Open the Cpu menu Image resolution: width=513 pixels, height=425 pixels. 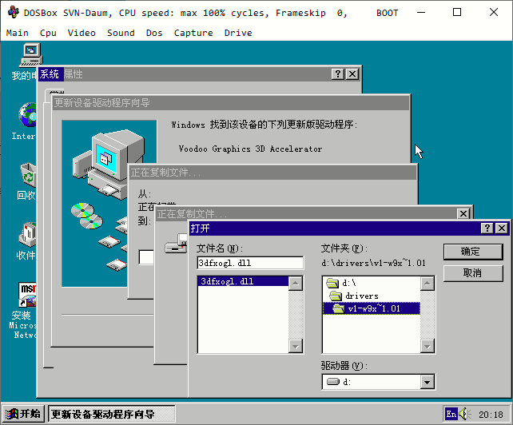tap(48, 33)
